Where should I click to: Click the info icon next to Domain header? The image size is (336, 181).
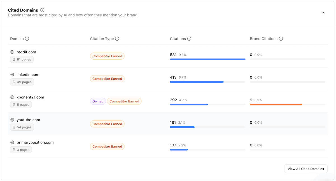[27, 39]
